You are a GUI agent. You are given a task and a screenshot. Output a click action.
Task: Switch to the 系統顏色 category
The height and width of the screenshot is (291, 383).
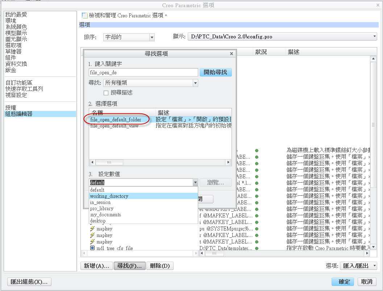(16, 27)
